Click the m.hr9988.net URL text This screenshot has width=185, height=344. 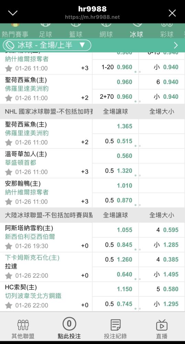92,17
